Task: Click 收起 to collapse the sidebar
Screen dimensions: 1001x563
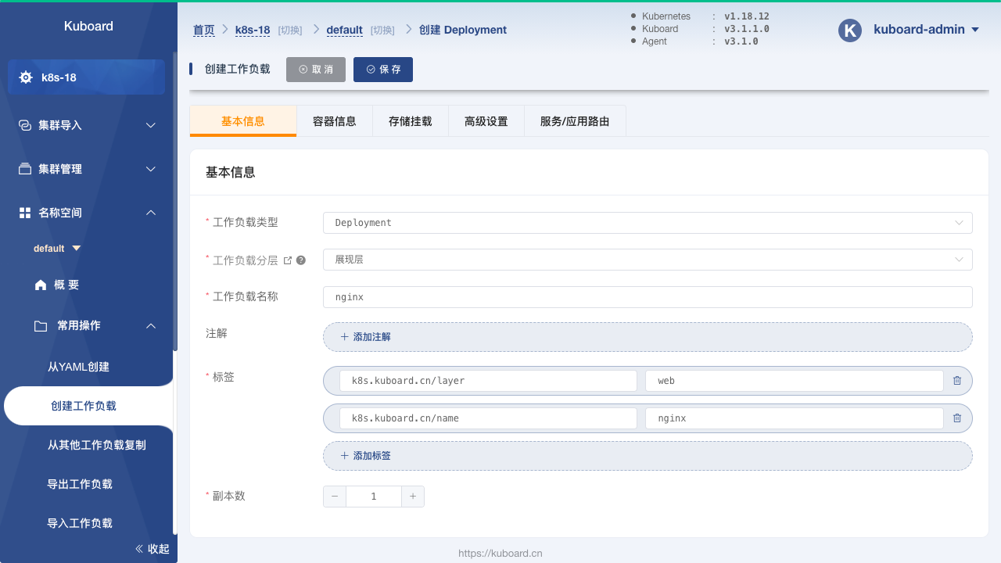Action: point(159,549)
